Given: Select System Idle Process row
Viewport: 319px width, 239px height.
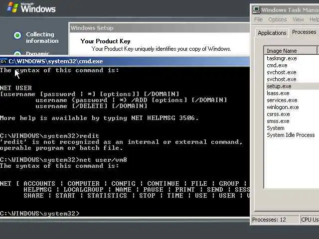Looking at the screenshot, I should point(292,135).
